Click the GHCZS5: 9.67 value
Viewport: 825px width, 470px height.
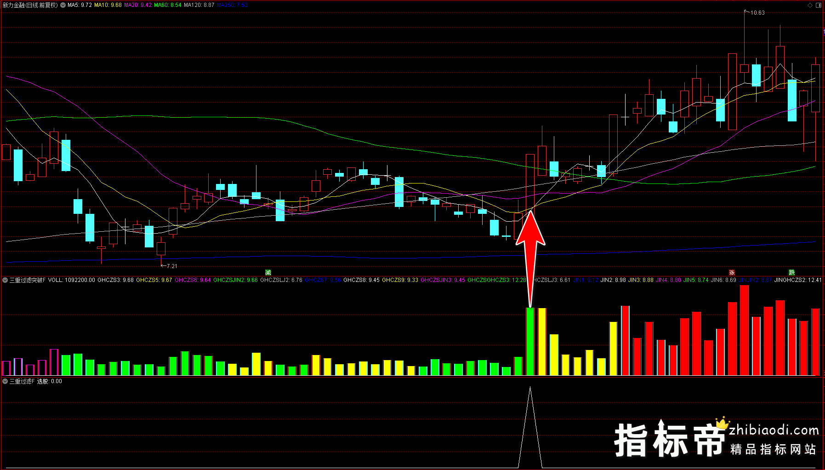click(154, 280)
